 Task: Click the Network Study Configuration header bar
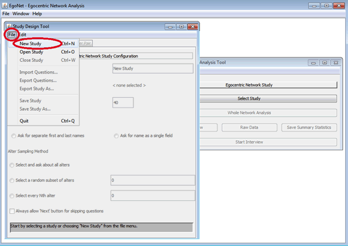coord(136,56)
